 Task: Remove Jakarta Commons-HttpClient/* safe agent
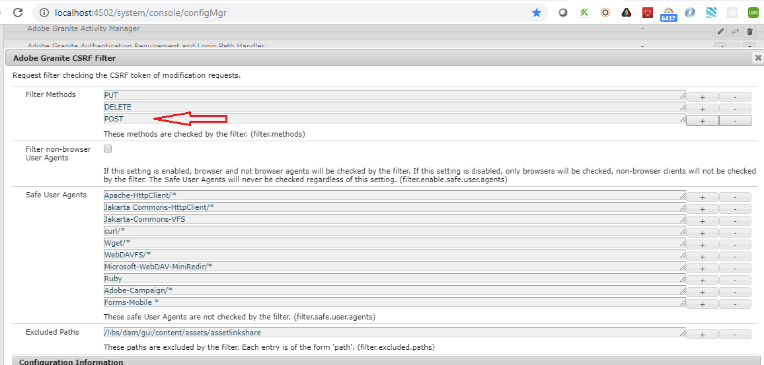coord(735,209)
